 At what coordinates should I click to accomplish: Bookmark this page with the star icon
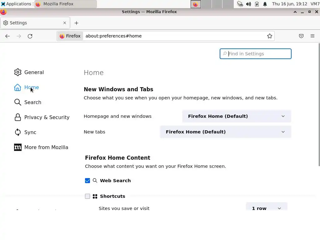[270, 36]
